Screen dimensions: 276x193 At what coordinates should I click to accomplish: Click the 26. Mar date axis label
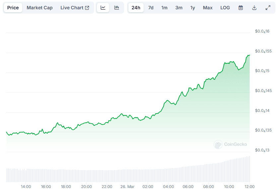click(128, 187)
